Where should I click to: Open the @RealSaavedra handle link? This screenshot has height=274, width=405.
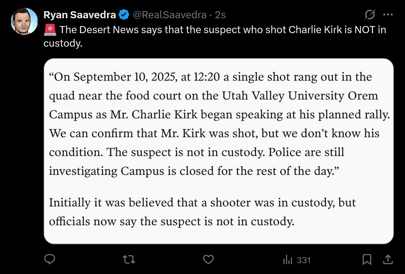[x=170, y=15]
